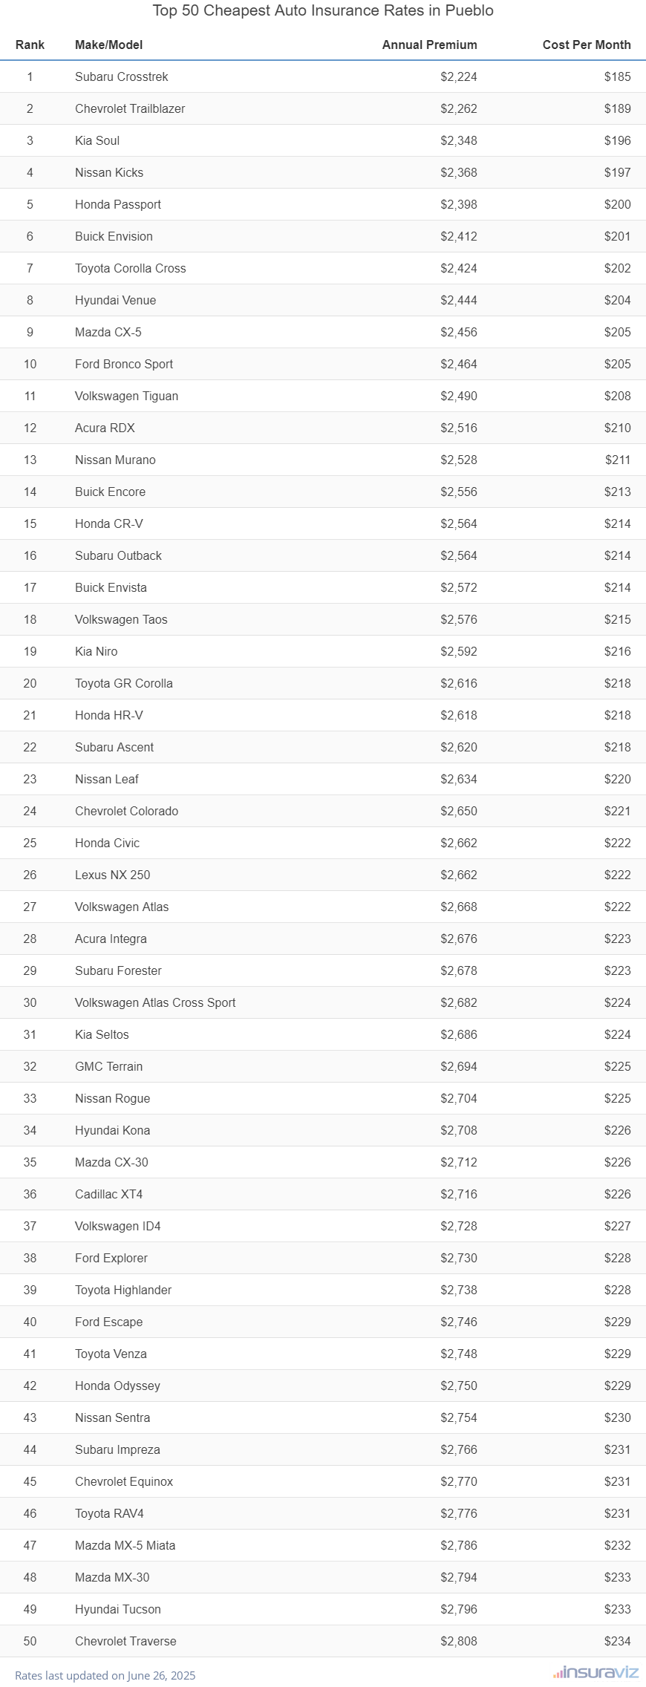Click the Cadillac XT4 model name
Screen dimensions: 646x1687
point(109,1194)
